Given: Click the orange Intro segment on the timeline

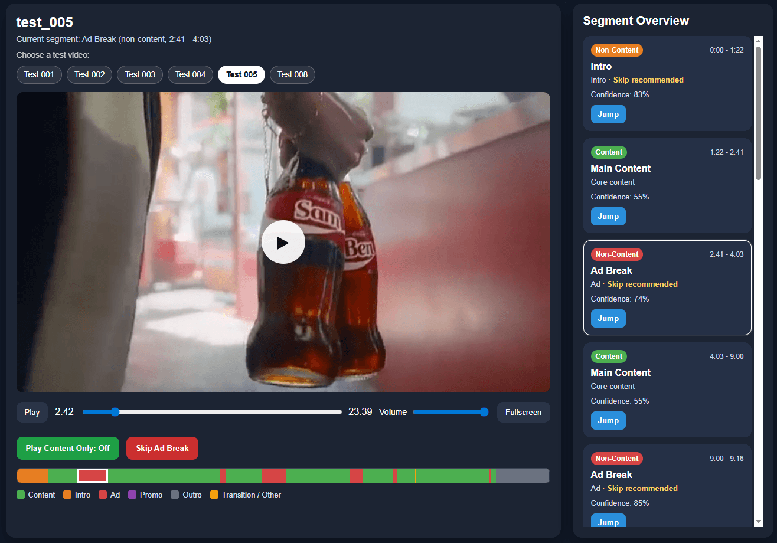Looking at the screenshot, I should click(x=32, y=475).
